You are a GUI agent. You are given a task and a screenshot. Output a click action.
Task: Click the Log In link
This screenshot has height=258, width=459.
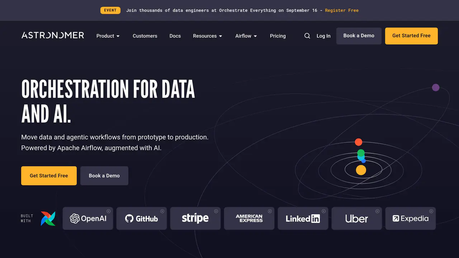pyautogui.click(x=323, y=36)
